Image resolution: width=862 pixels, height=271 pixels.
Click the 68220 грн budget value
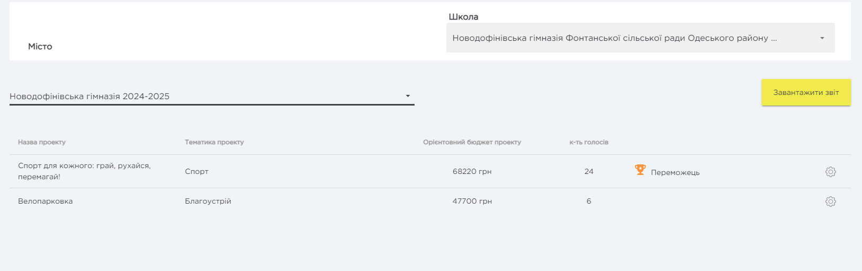[472, 172]
